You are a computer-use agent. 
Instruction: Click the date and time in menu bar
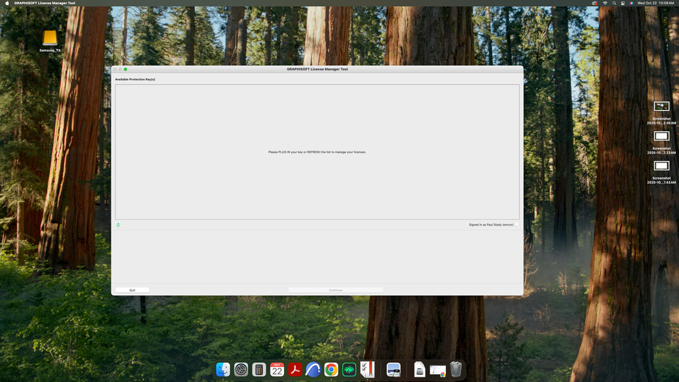point(655,3)
